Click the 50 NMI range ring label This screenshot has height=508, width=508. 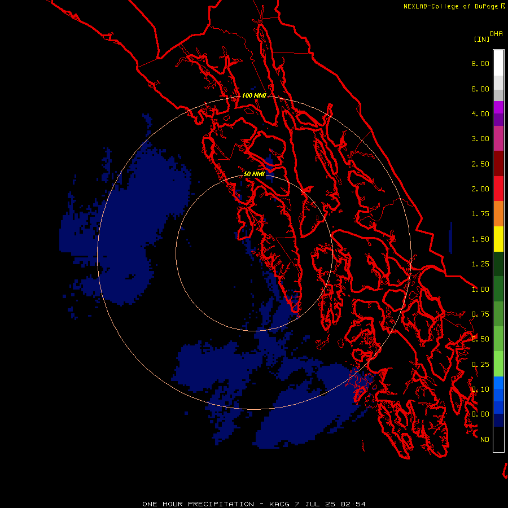[254, 174]
